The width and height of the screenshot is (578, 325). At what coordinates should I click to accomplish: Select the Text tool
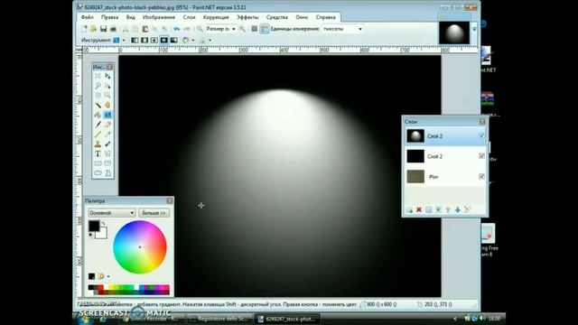point(98,153)
